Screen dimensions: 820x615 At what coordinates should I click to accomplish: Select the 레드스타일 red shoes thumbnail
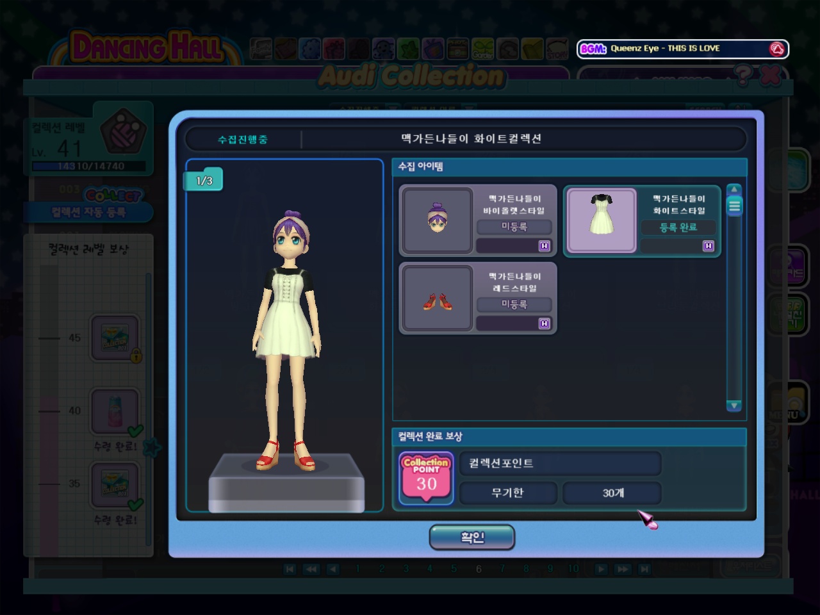[x=438, y=299]
